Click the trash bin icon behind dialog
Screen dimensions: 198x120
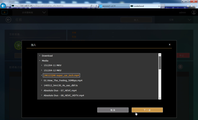180,67
